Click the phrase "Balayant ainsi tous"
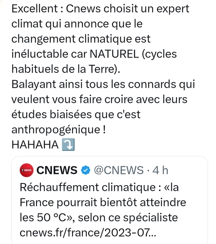 [59, 84]
